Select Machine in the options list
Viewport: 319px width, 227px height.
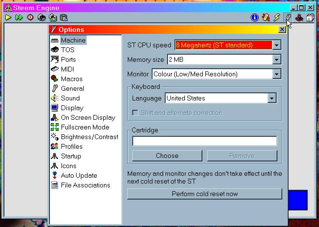pyautogui.click(x=73, y=40)
